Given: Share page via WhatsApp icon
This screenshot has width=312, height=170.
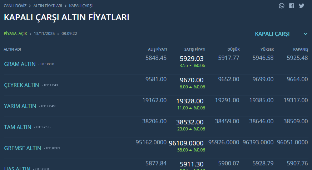Looking at the screenshot, I should click(x=282, y=6).
